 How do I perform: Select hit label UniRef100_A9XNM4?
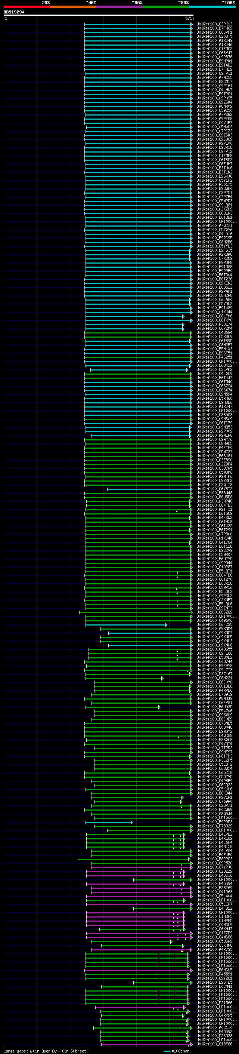(x=214, y=629)
